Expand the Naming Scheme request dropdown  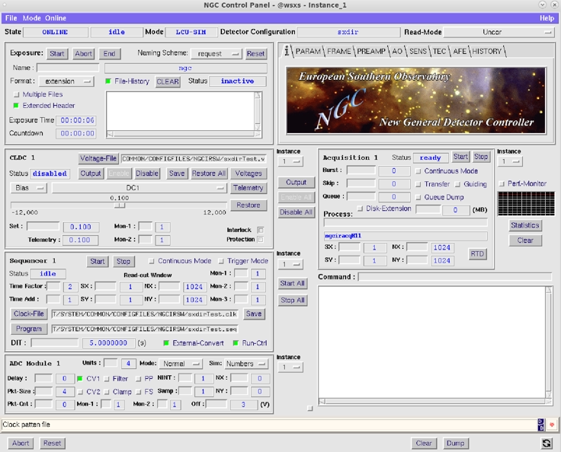click(x=215, y=54)
